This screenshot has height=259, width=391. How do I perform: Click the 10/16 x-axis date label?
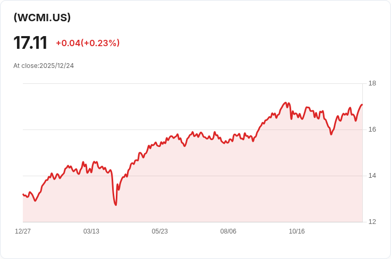(297, 231)
